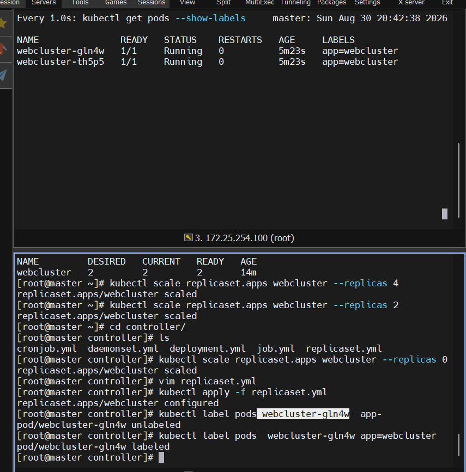Click the DESIRED column header in lower pane

pos(107,261)
